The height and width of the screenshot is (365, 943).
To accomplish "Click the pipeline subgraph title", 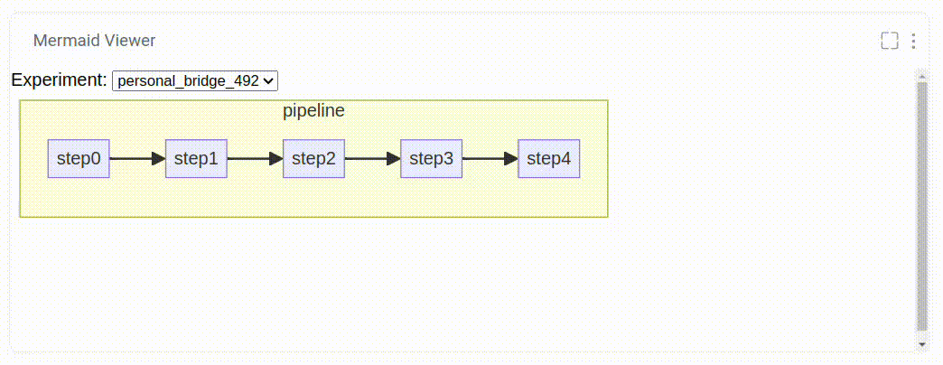I will pos(313,111).
